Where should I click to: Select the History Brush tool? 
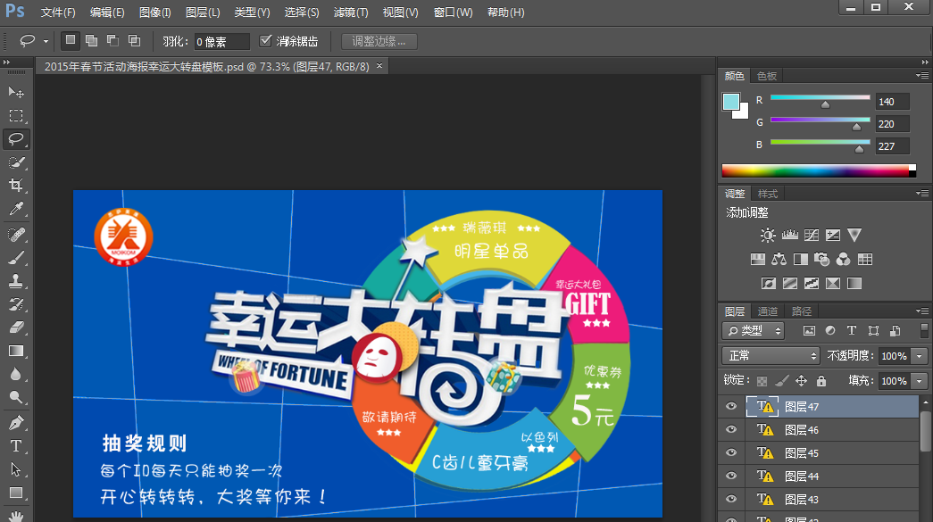pyautogui.click(x=16, y=304)
